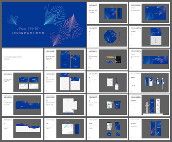Open the blue file folder mockup slide

65,59
